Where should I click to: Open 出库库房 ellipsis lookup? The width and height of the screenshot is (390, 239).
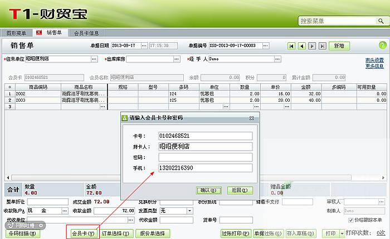pyautogui.click(x=177, y=59)
